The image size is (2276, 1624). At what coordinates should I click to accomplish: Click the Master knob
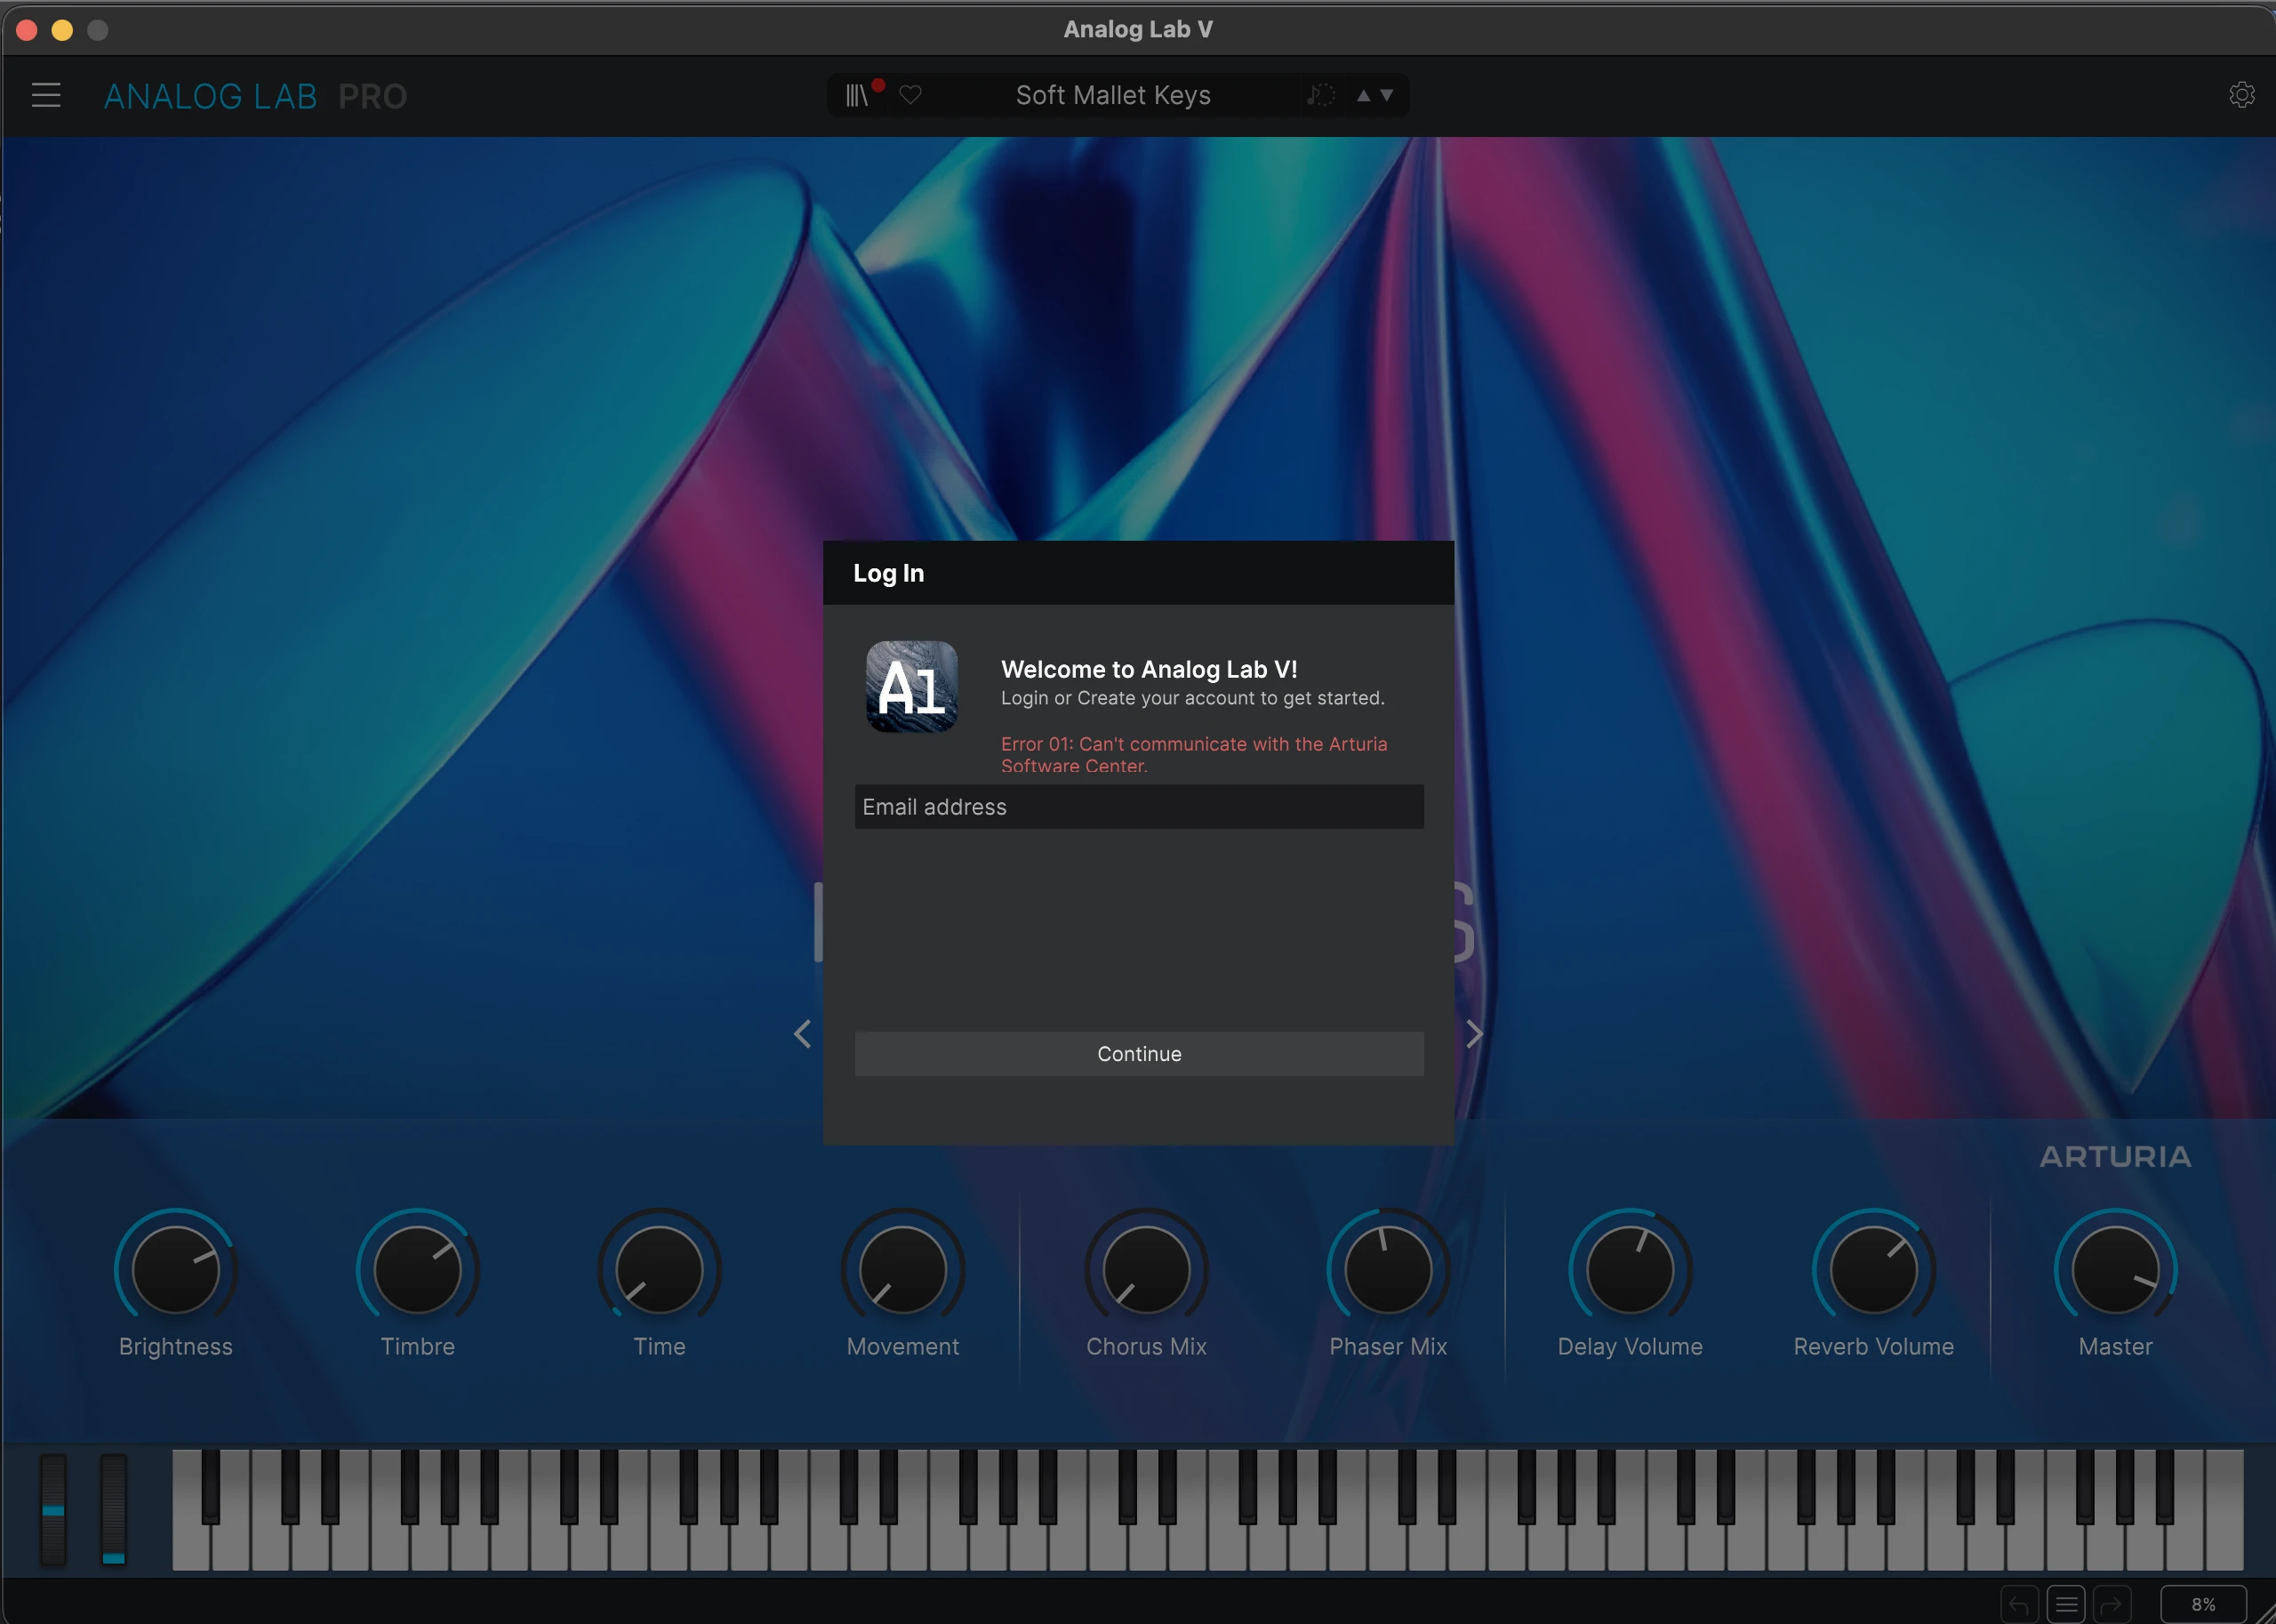[x=2116, y=1269]
